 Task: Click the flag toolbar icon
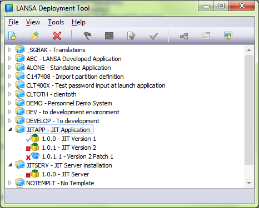(87, 36)
